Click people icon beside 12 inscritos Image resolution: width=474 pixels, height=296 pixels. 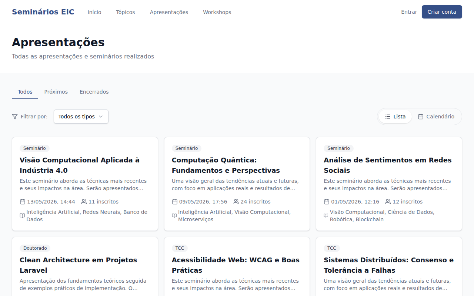point(388,202)
